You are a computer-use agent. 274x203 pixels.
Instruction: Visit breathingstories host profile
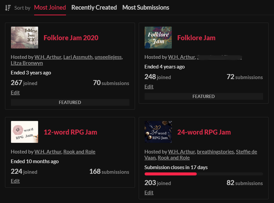click(x=215, y=152)
